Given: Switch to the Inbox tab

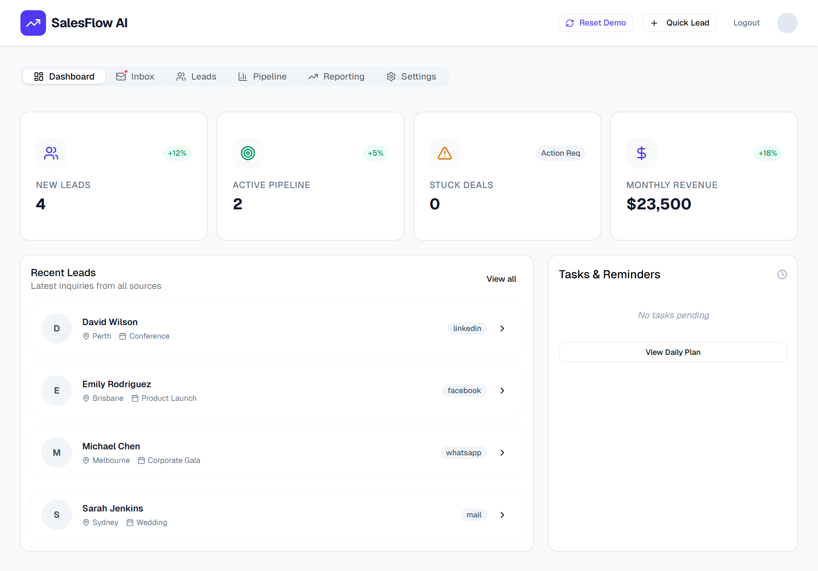Looking at the screenshot, I should (135, 77).
